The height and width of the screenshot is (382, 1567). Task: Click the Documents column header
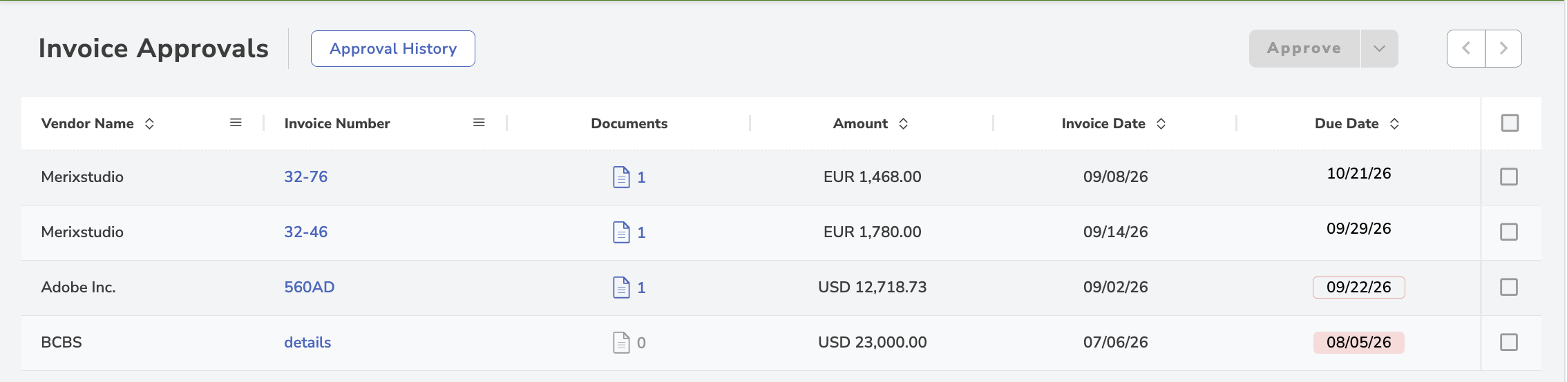pyautogui.click(x=629, y=123)
